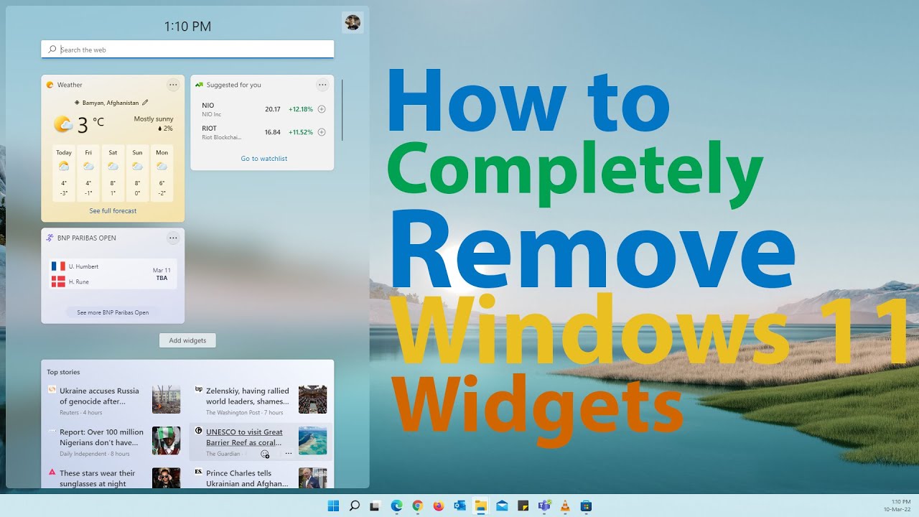Open Mail app from taskbar
The height and width of the screenshot is (517, 919).
[x=502, y=506]
